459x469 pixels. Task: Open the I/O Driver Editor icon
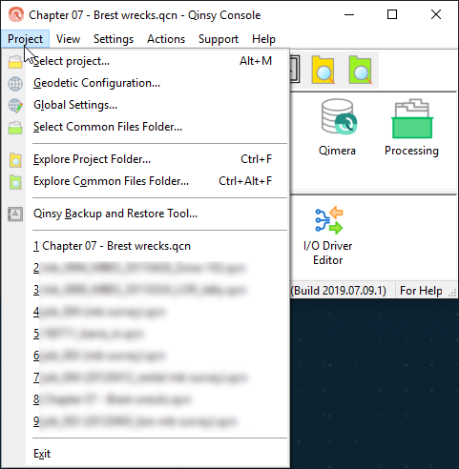point(328,235)
